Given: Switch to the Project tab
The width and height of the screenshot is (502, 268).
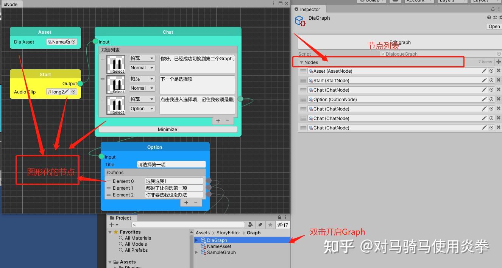Looking at the screenshot, I should [x=122, y=218].
